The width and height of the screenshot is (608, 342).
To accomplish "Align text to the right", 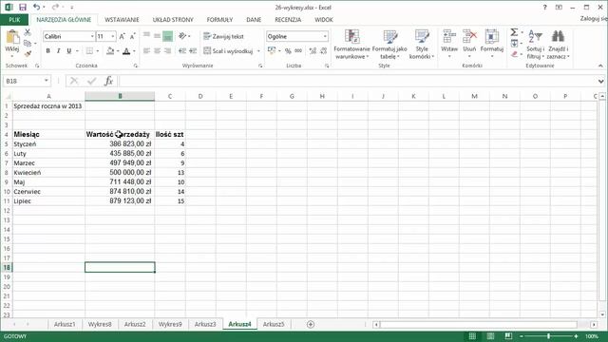I will (x=167, y=50).
